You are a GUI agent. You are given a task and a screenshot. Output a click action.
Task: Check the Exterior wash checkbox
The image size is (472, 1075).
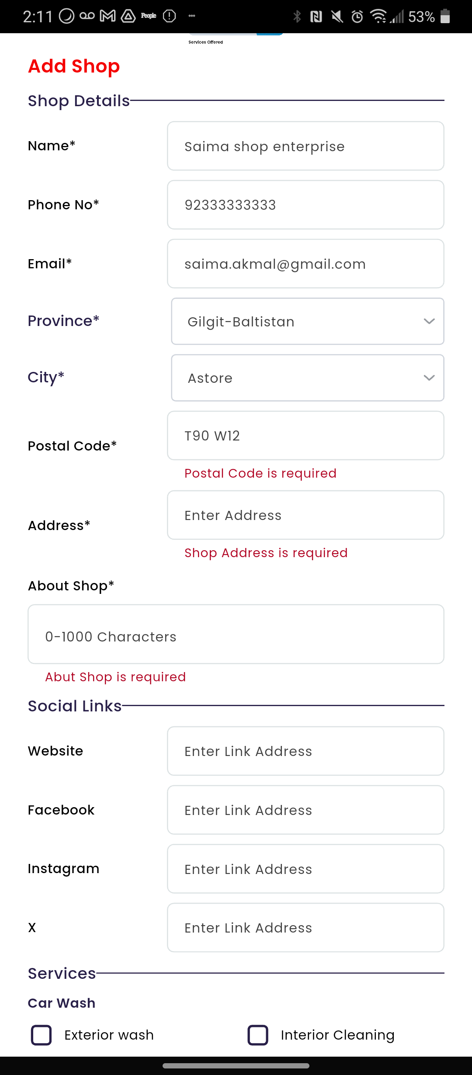[42, 1035]
